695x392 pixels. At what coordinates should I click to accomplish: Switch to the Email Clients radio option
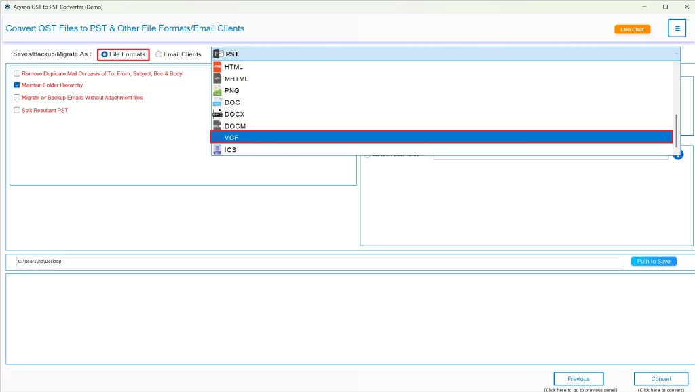157,54
